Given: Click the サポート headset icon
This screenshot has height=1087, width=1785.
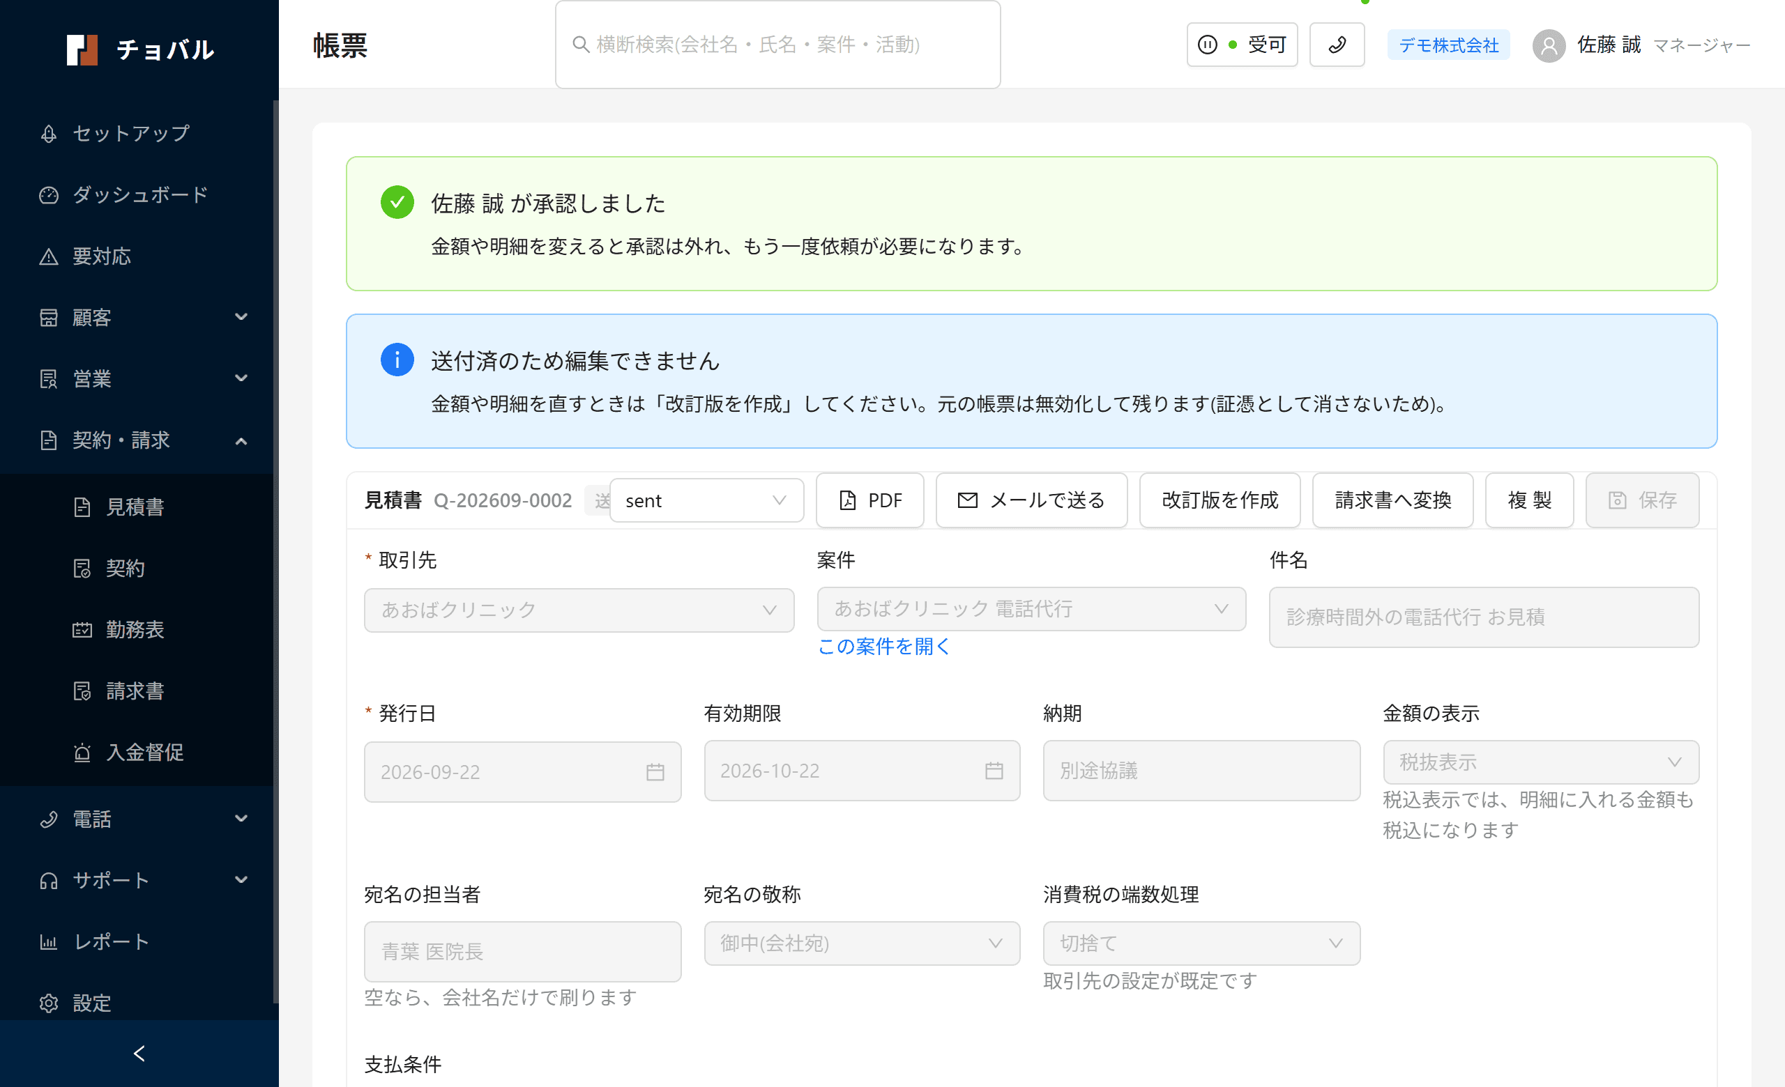Looking at the screenshot, I should (x=49, y=881).
